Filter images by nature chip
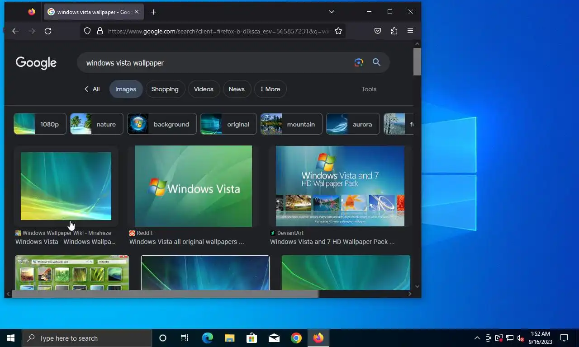This screenshot has width=579, height=347. point(96,124)
